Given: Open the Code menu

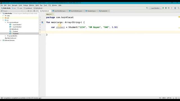Looking at the screenshot, I should [20, 5].
